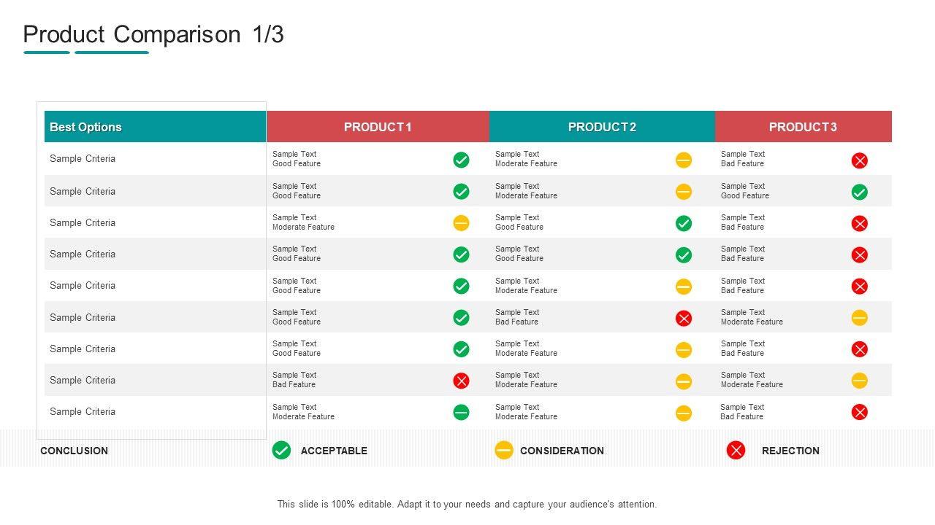Click the first-row green check icon under Product 1
The image size is (935, 525).
tap(461, 160)
